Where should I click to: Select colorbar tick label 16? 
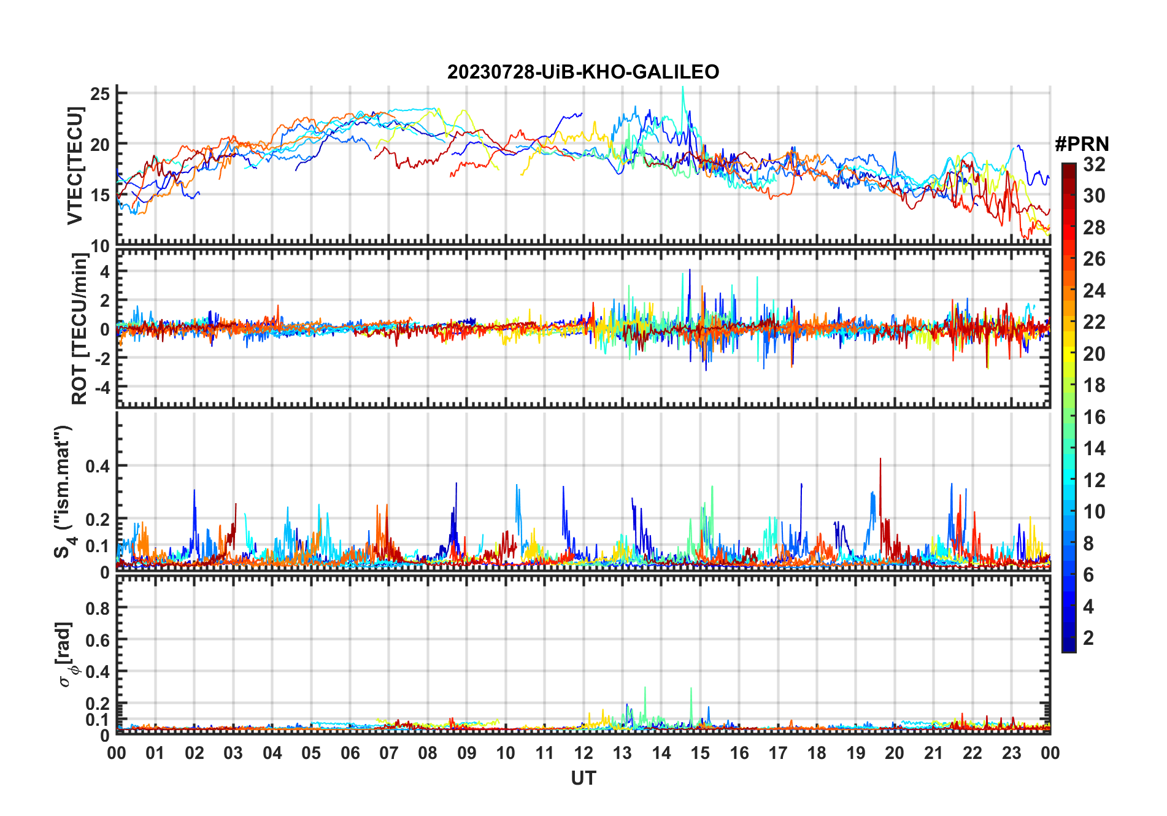pos(1094,417)
